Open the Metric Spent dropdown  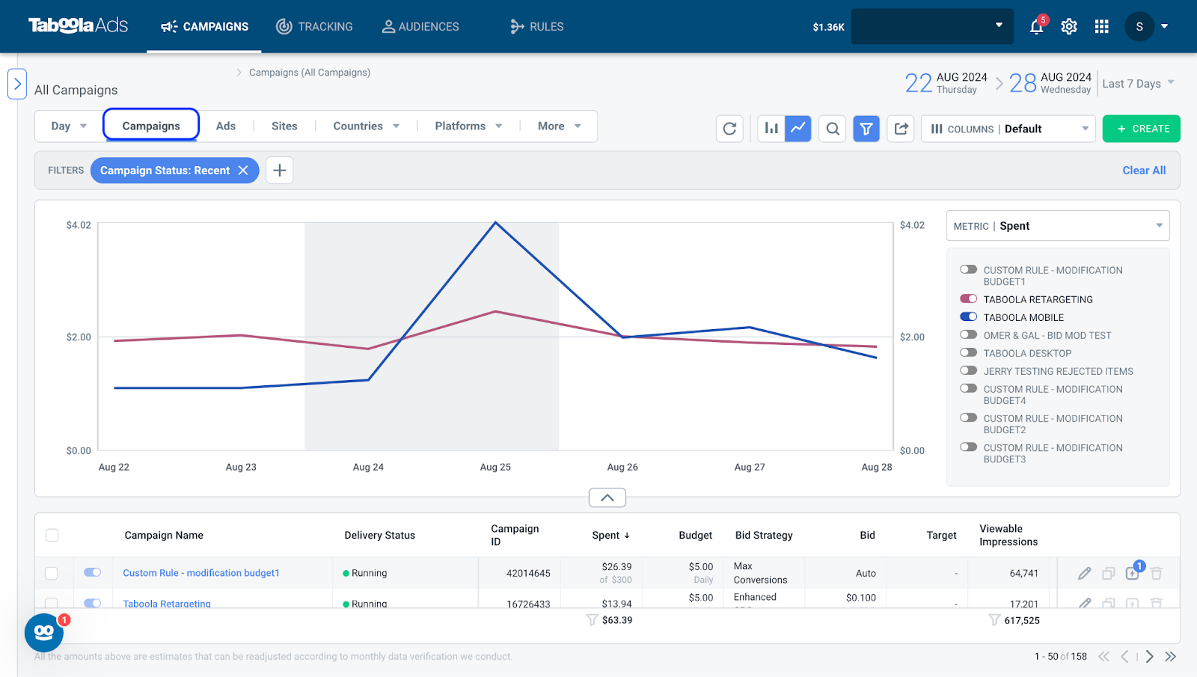coord(1058,226)
